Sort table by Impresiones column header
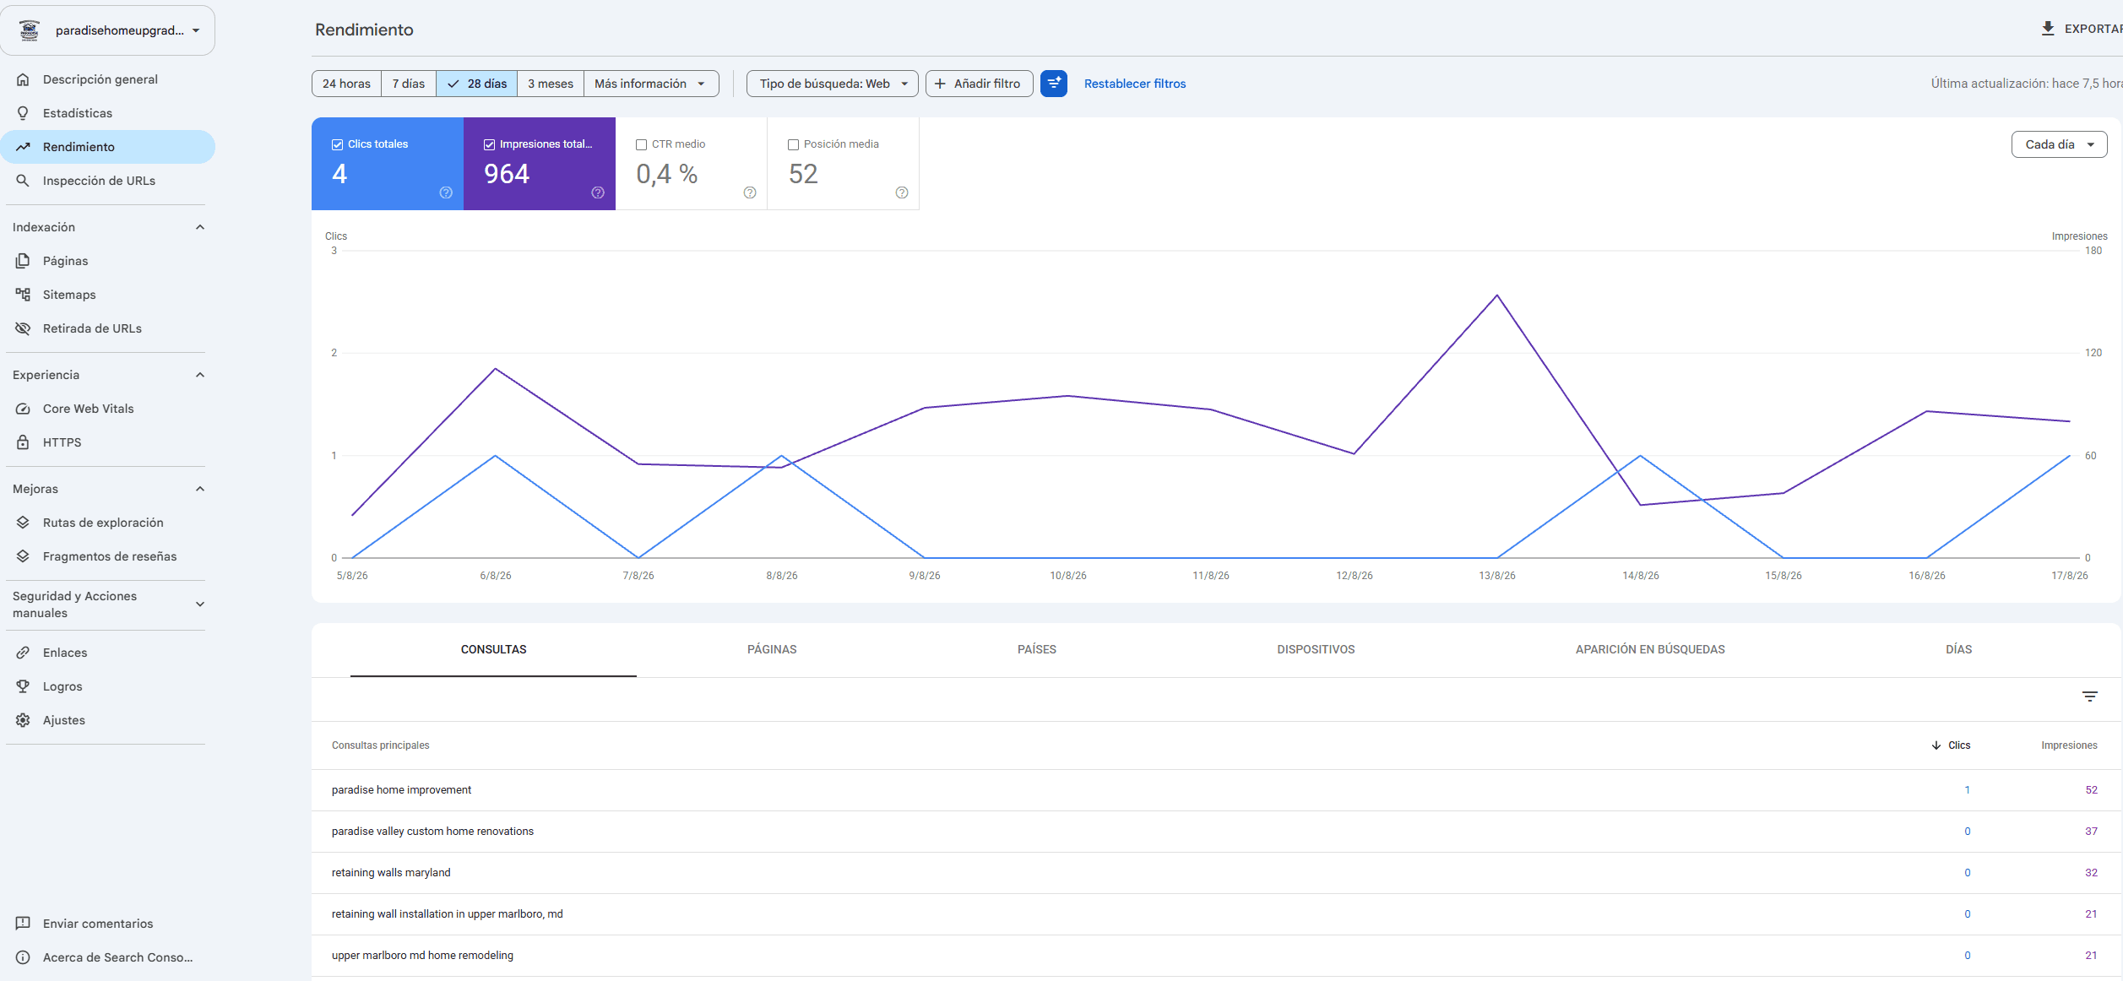2123x981 pixels. tap(2069, 745)
